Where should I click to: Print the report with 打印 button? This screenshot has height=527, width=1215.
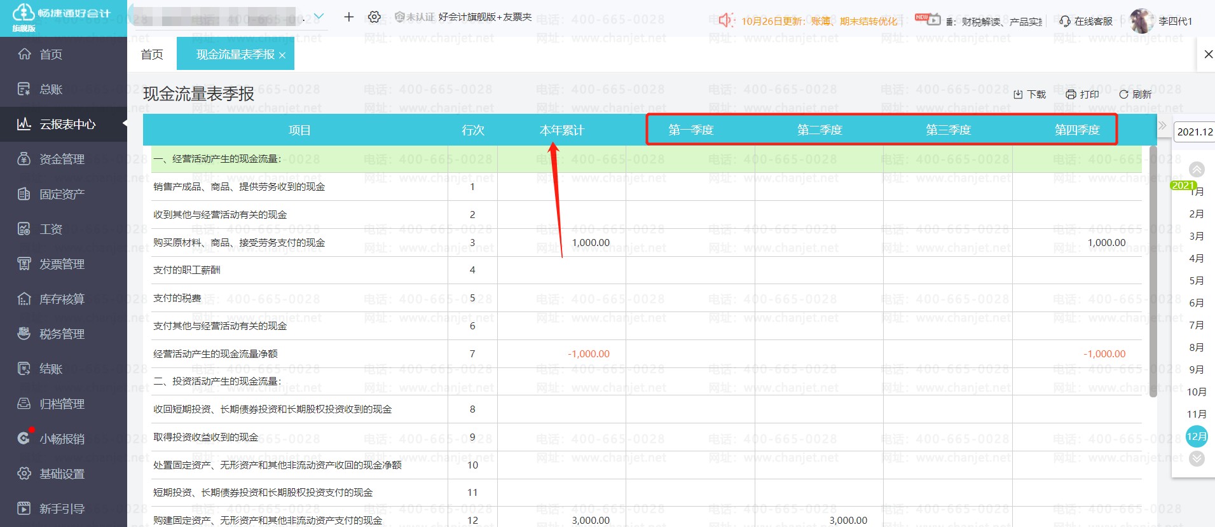click(1082, 94)
